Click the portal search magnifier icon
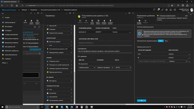The image size is (194, 109). (x=154, y=10)
